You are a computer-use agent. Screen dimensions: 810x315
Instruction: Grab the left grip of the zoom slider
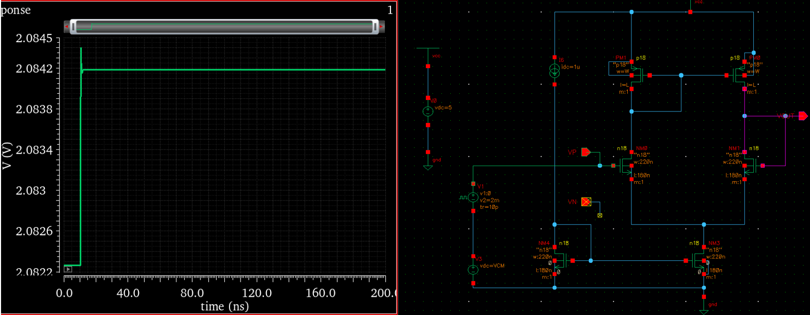pyautogui.click(x=73, y=26)
